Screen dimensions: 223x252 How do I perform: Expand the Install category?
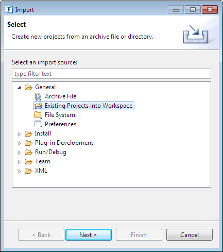(19, 134)
